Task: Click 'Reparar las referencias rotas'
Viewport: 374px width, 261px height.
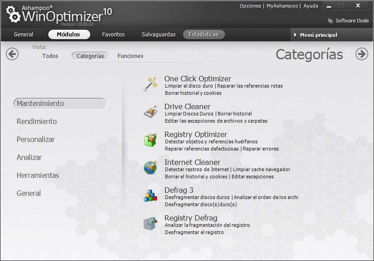Action: [250, 86]
